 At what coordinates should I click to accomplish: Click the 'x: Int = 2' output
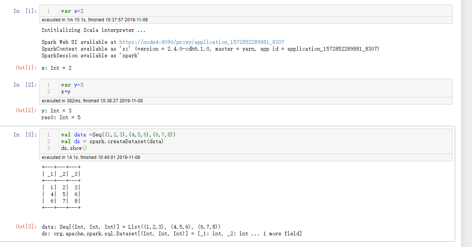57,68
